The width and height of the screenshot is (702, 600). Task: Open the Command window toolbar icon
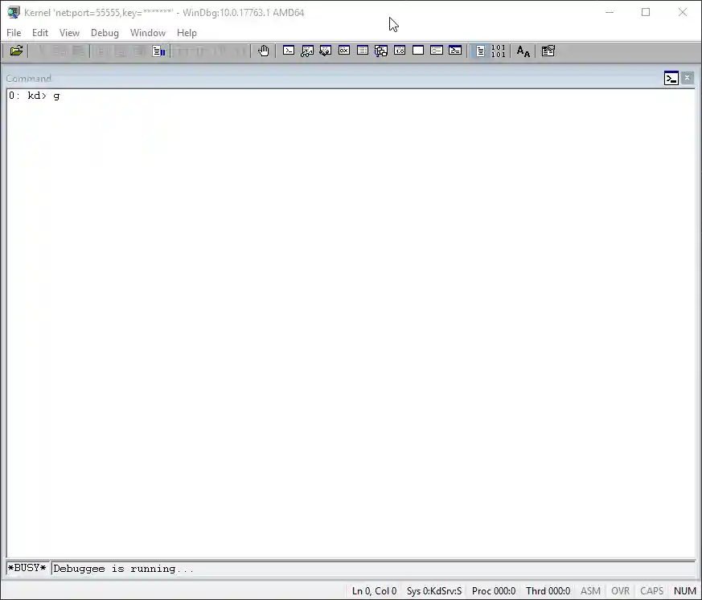289,50
